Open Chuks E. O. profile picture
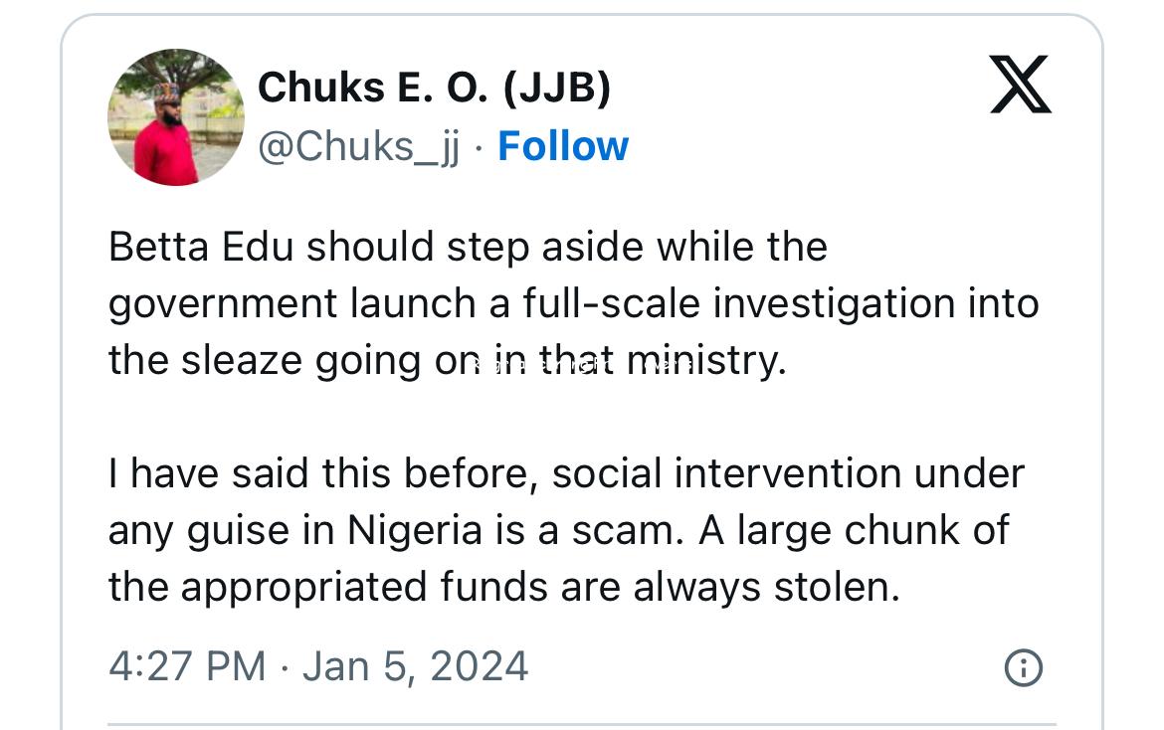The image size is (1164, 730). [x=176, y=118]
